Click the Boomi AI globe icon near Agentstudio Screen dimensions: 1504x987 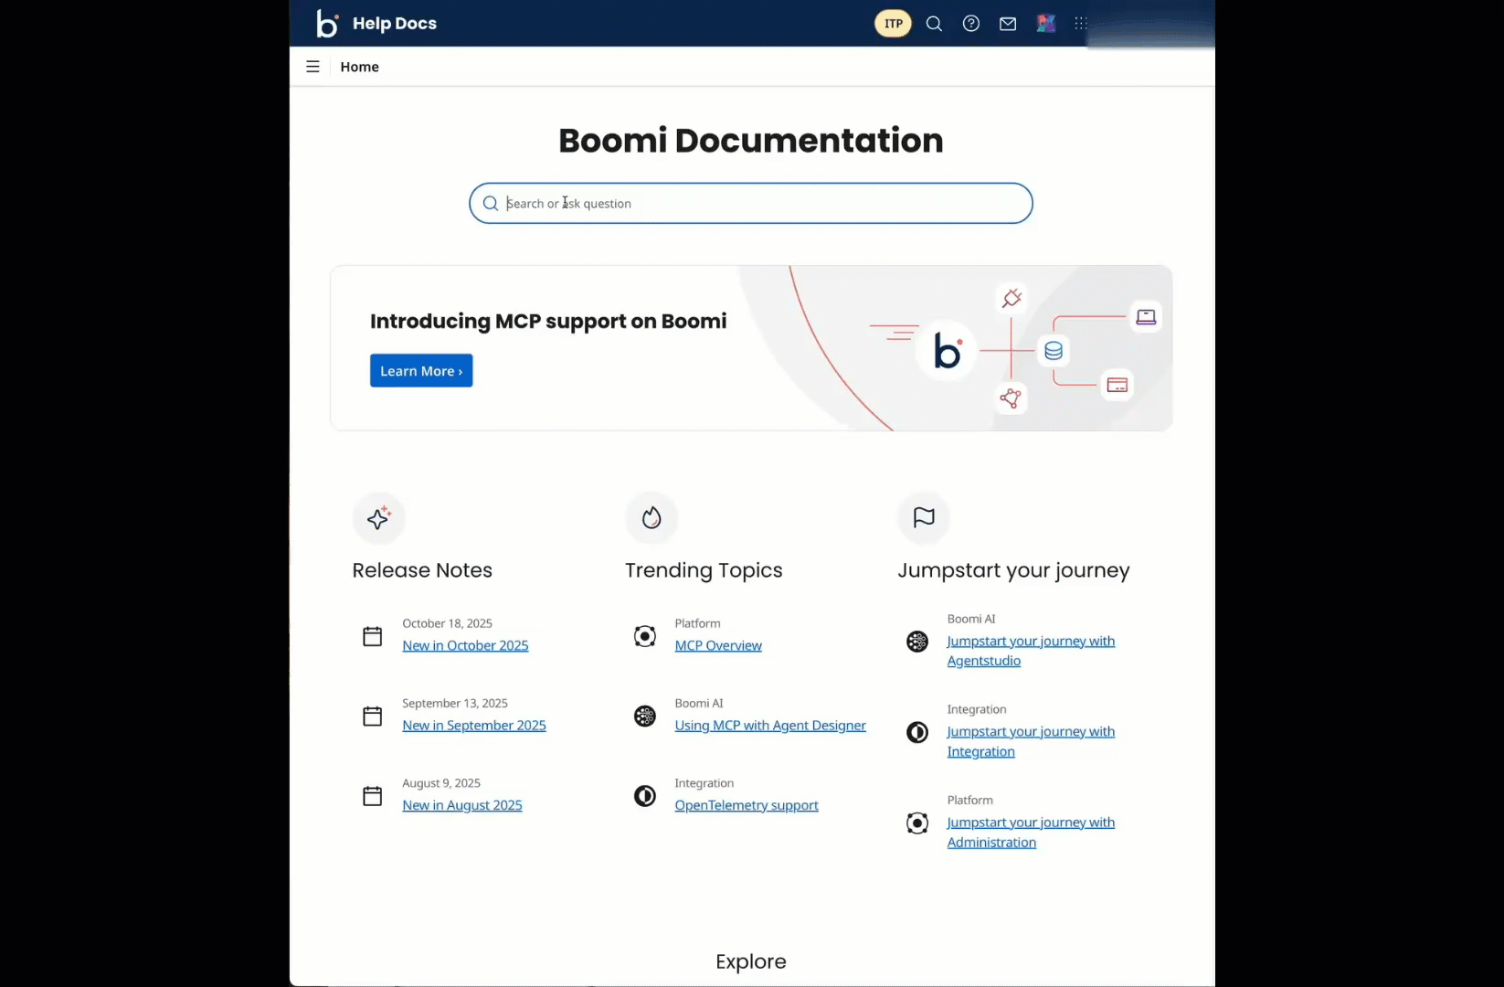917,642
